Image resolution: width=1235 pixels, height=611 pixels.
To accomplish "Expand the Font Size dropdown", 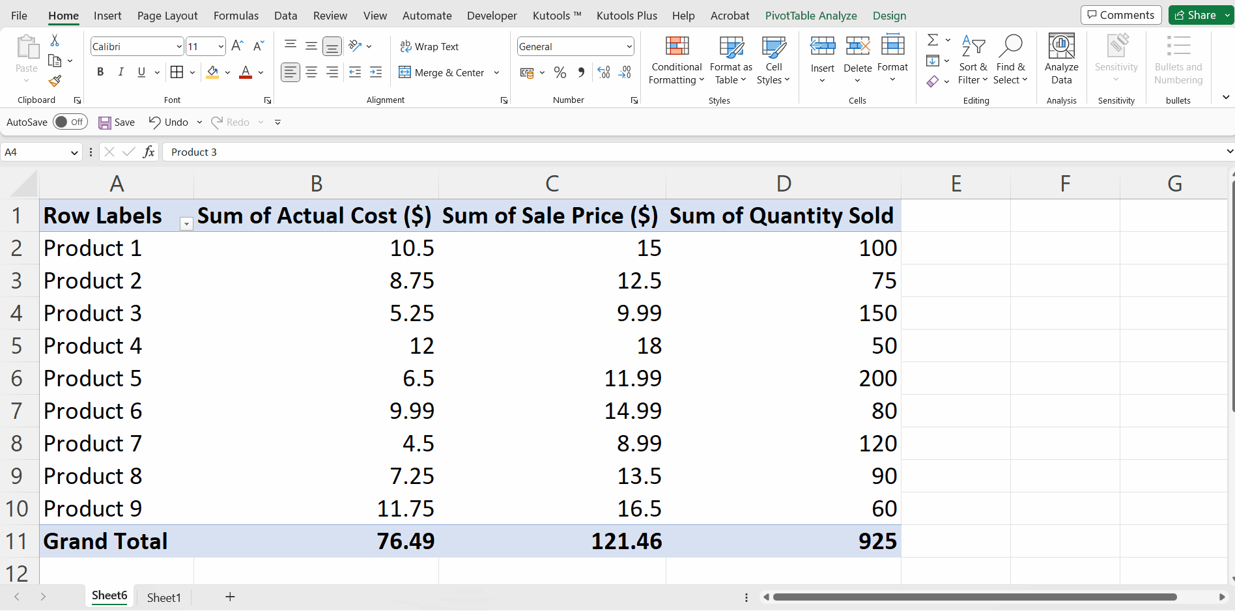I will [x=220, y=46].
